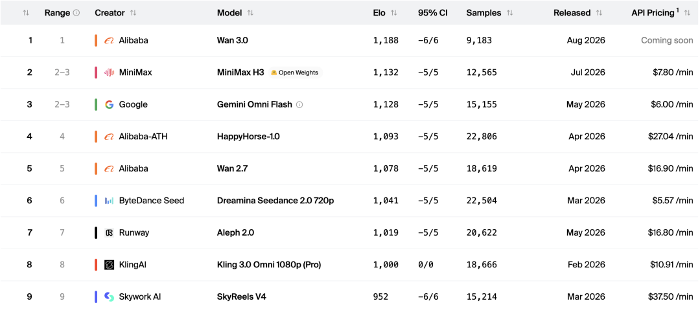Open info icon beside Gemini Omni Flash
The width and height of the screenshot is (700, 312).
[299, 105]
